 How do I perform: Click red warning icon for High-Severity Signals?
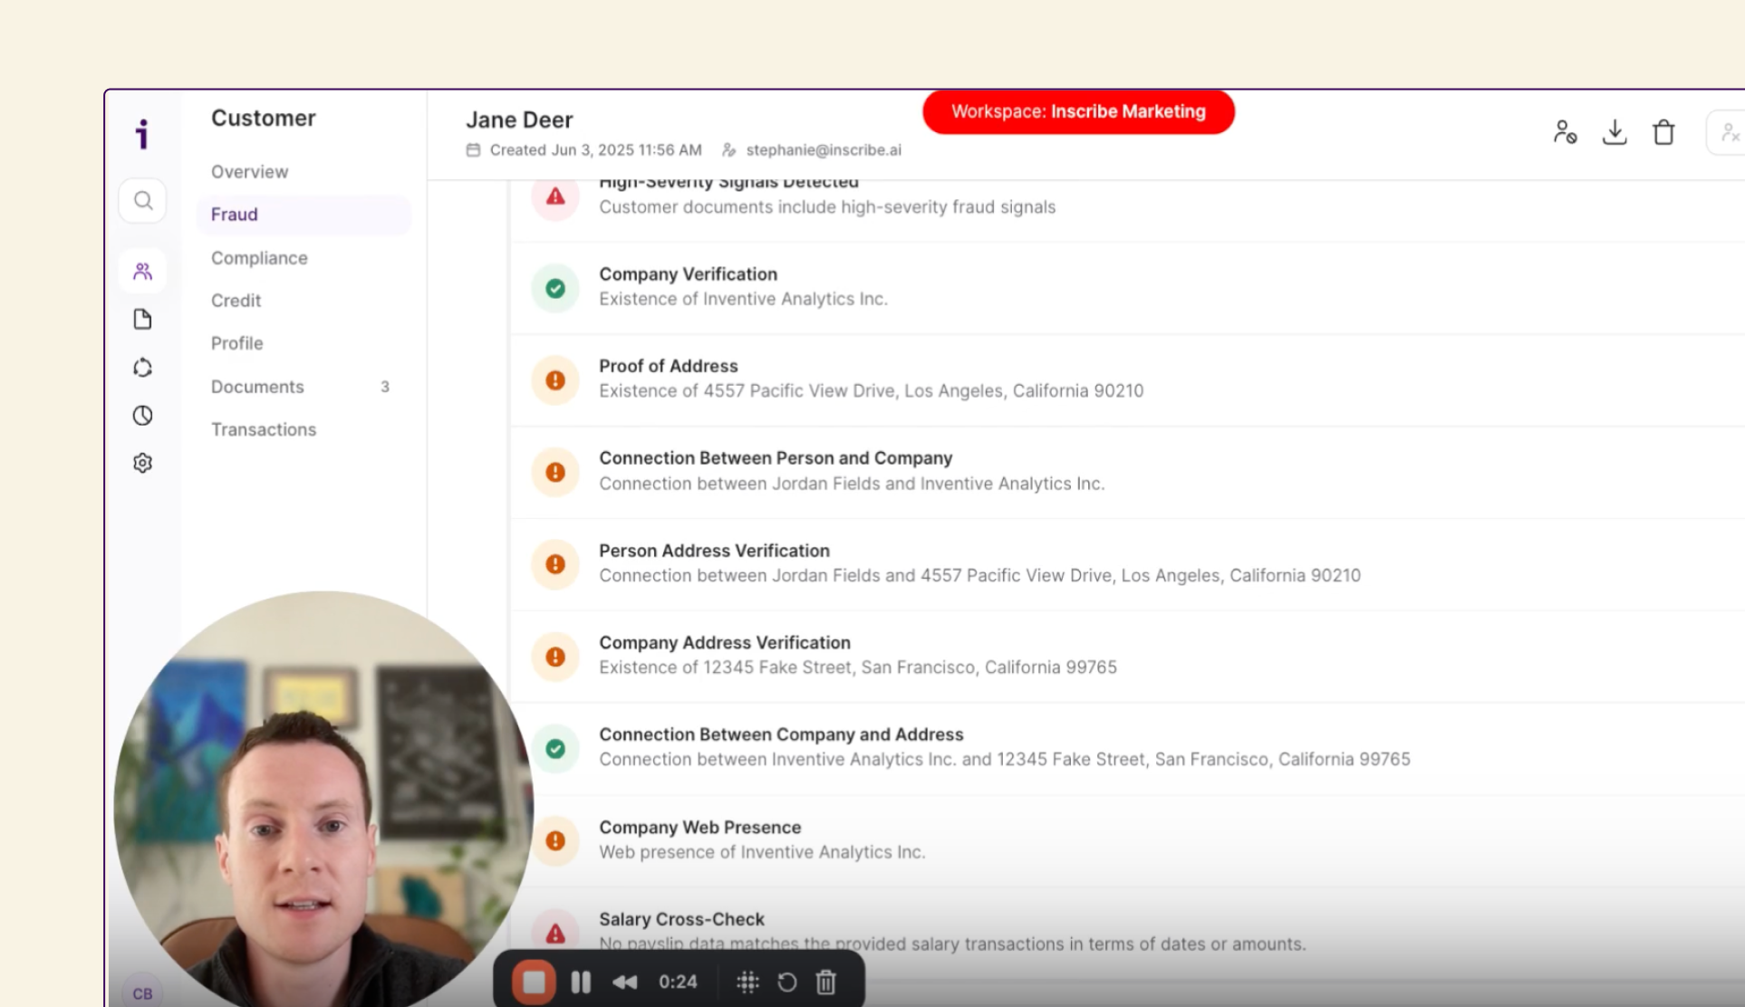pos(555,197)
